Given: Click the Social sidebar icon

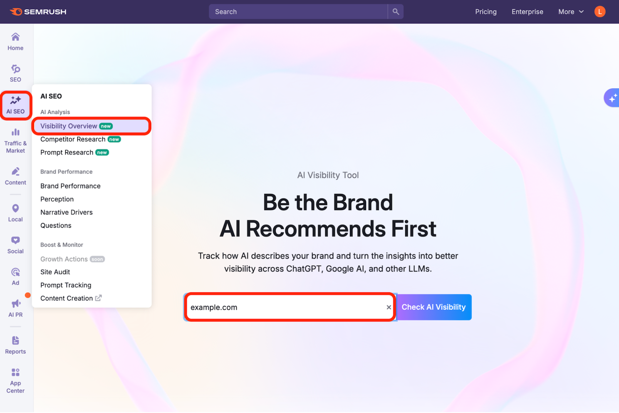Looking at the screenshot, I should 15,245.
